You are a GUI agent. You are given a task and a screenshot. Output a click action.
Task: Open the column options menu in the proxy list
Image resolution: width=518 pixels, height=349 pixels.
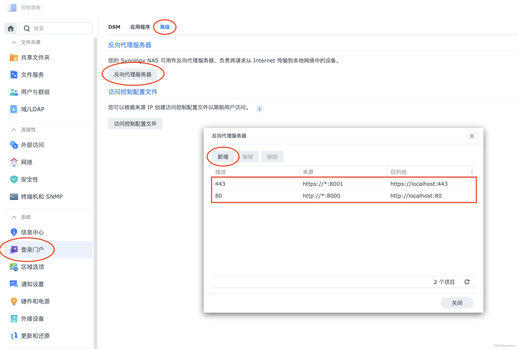coord(471,171)
